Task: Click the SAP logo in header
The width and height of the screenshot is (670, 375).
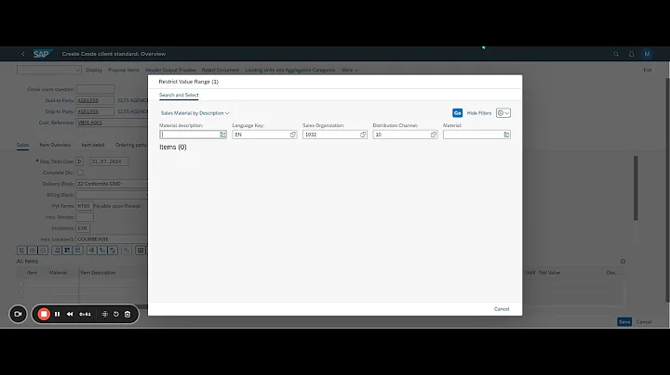Action: [43, 54]
